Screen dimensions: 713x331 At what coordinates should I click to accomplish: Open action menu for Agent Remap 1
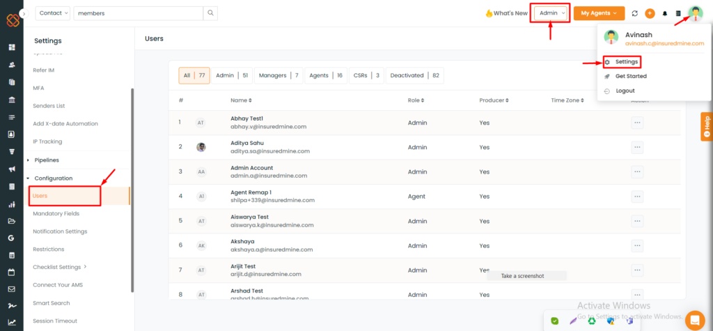[x=637, y=197]
